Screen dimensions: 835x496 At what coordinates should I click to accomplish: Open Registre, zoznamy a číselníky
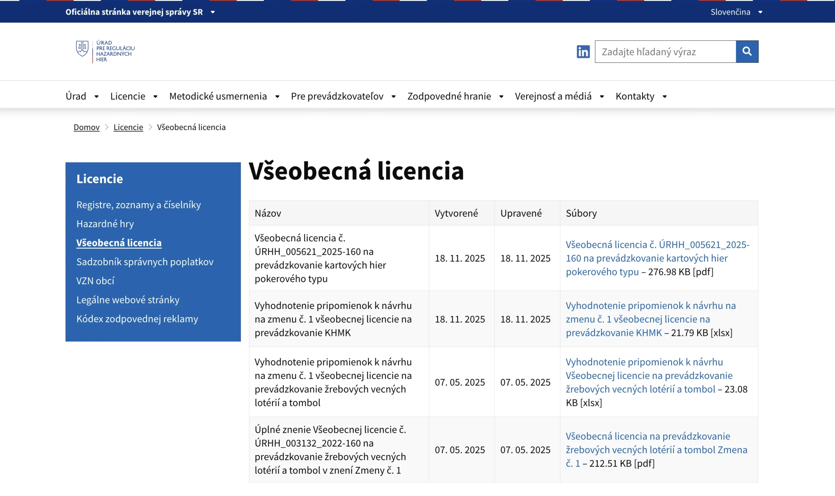(139, 205)
